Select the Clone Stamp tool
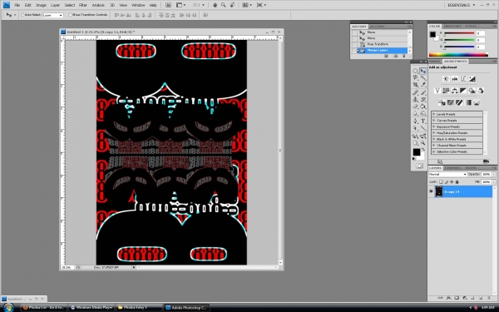This screenshot has height=312, width=499. (x=416, y=100)
